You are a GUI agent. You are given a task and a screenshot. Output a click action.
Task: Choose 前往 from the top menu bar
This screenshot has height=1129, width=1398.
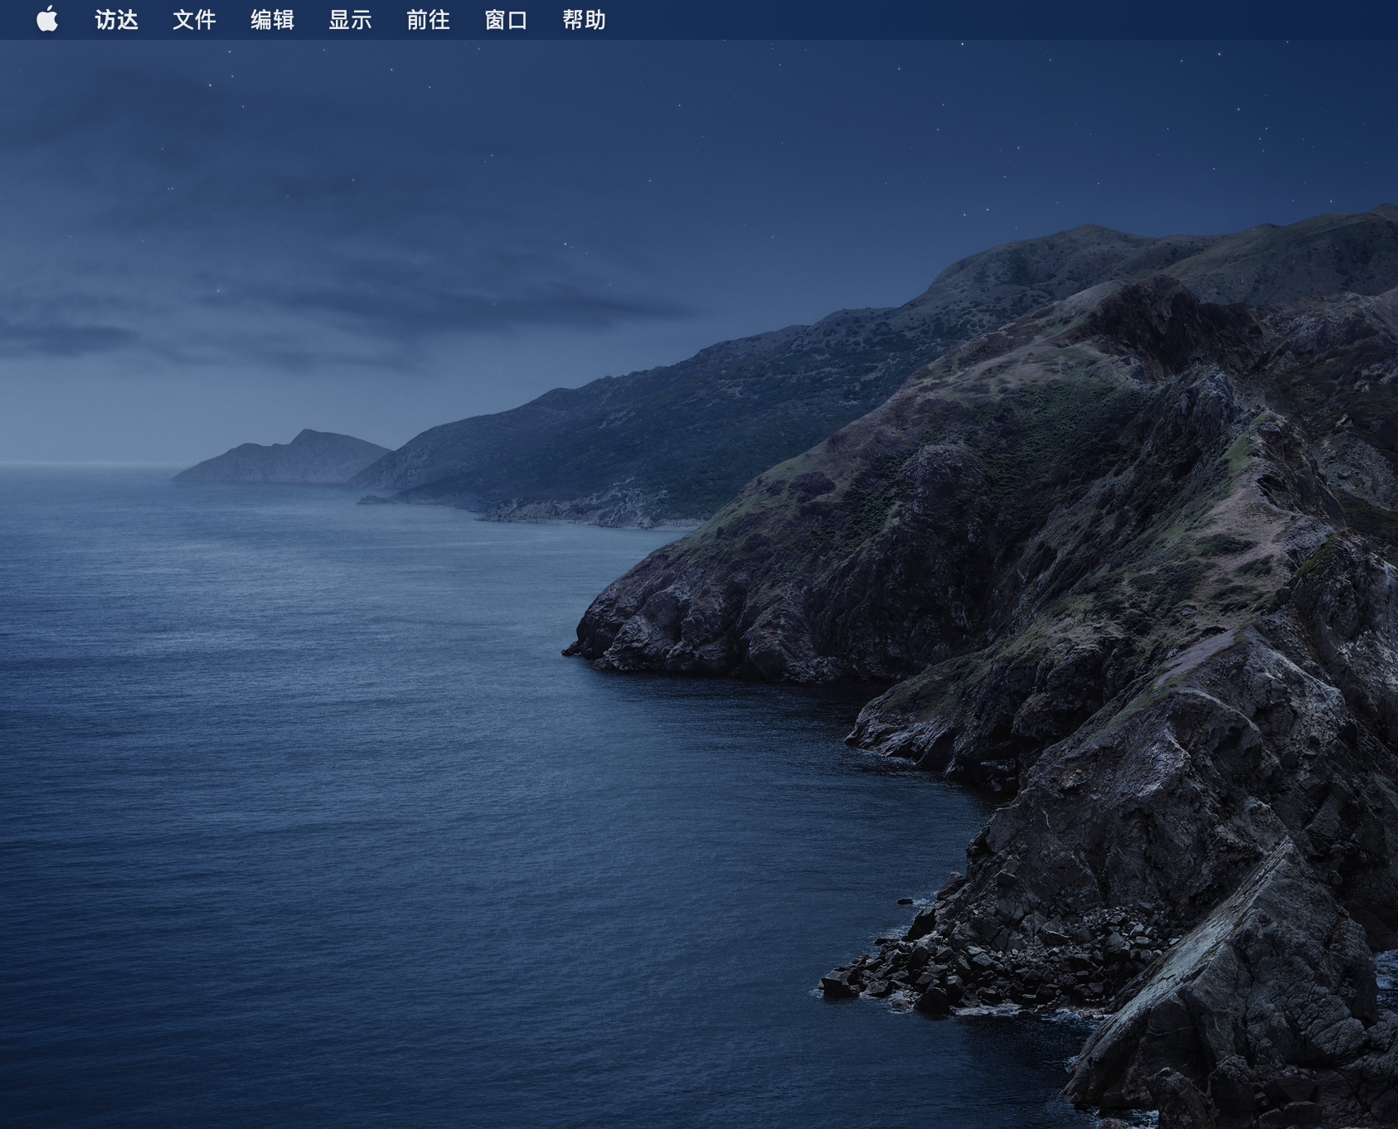tap(428, 20)
